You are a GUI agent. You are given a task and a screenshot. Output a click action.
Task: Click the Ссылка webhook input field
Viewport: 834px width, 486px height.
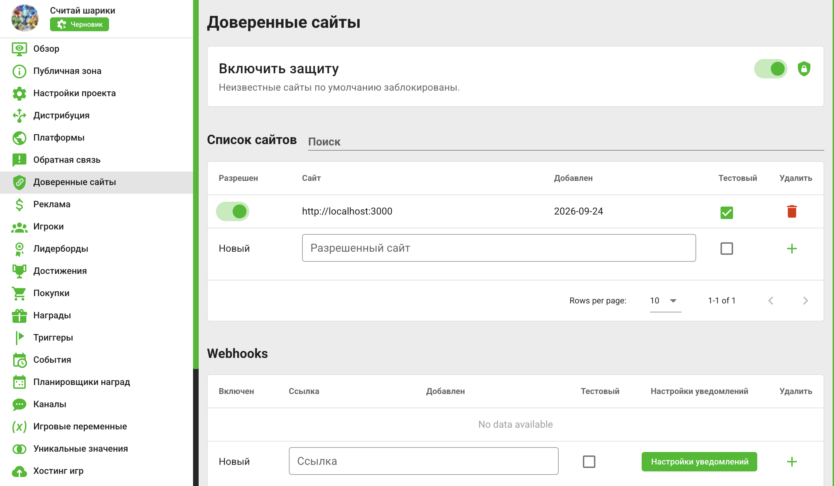click(424, 461)
